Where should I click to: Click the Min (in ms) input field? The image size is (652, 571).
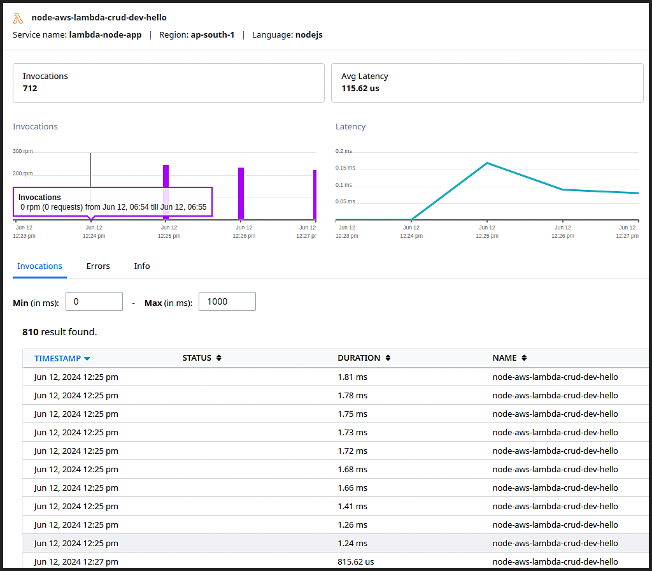(x=94, y=301)
